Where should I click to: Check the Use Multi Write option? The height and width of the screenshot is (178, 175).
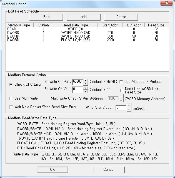coord(11,98)
